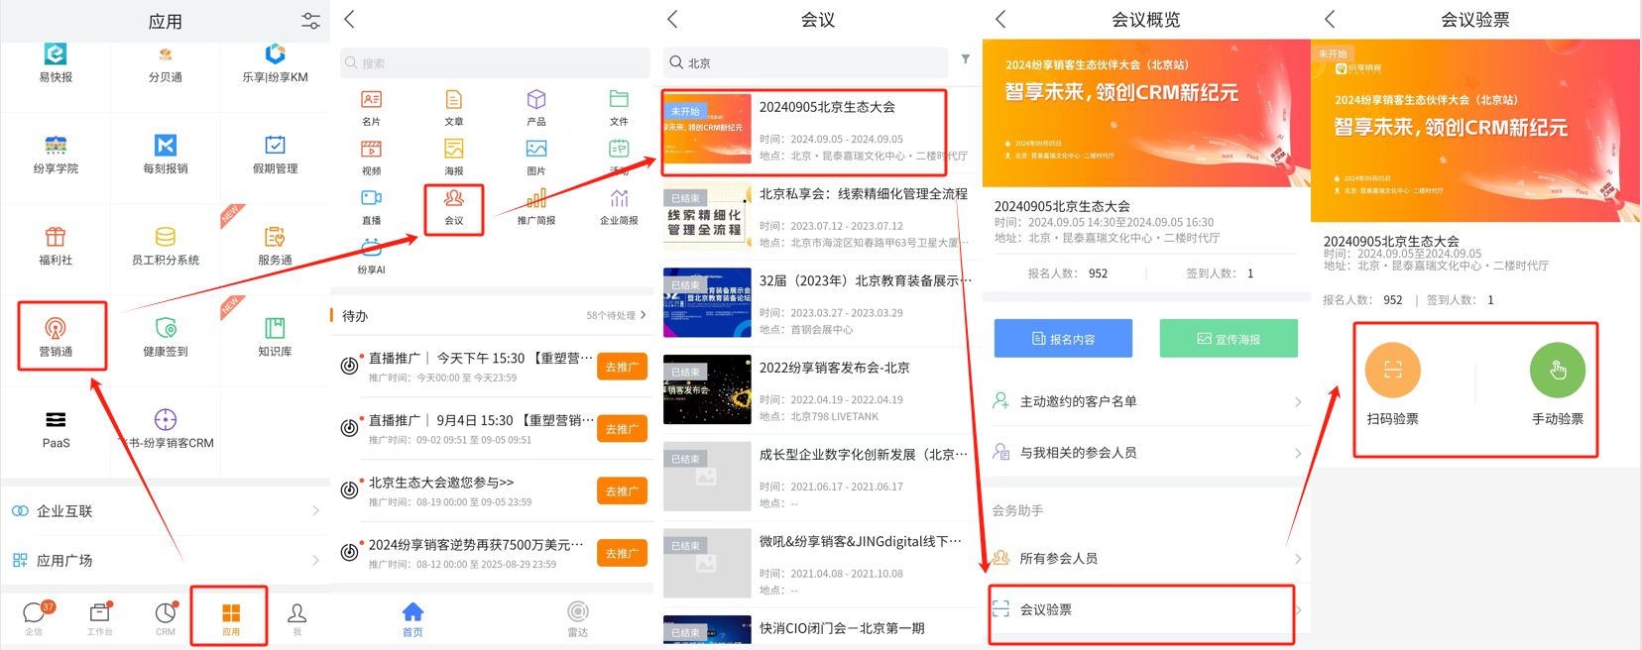Open the 纷享学院 app
The image size is (1642, 650).
tap(56, 155)
